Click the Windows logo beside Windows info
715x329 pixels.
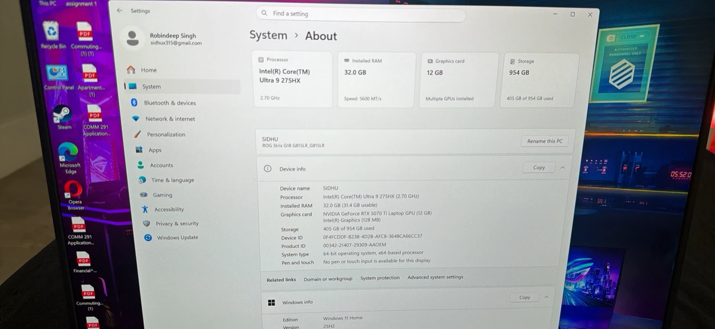point(272,302)
